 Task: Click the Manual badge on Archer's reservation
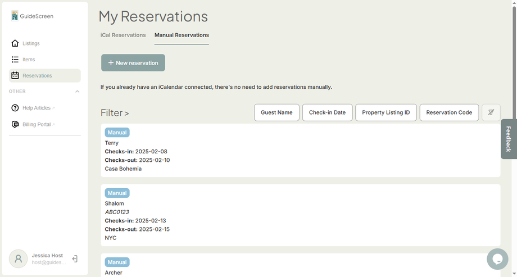[x=117, y=262]
